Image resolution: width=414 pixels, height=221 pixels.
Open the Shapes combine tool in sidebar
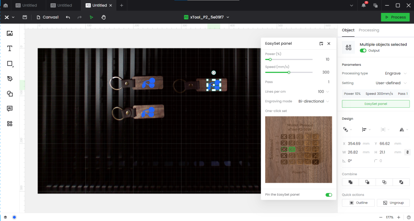(10, 94)
